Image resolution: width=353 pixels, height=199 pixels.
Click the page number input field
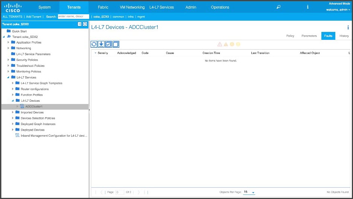tap(120, 192)
